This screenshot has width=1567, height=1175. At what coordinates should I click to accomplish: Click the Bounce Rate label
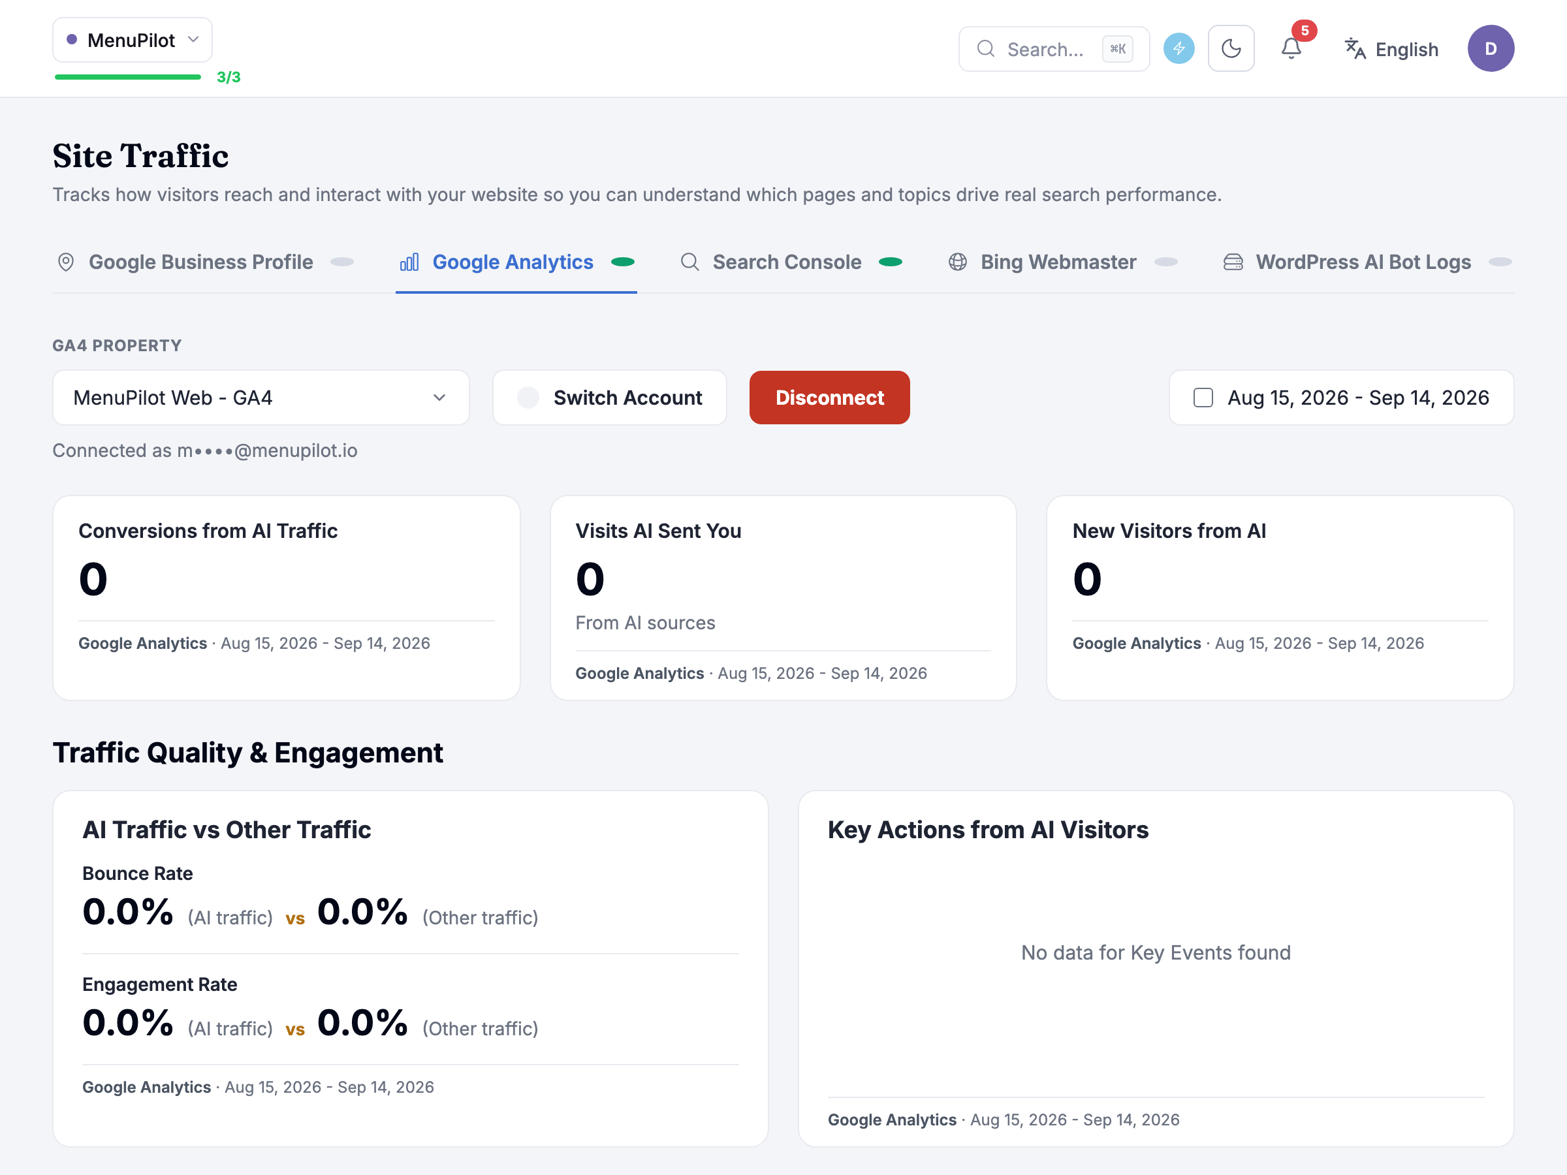pyautogui.click(x=137, y=873)
